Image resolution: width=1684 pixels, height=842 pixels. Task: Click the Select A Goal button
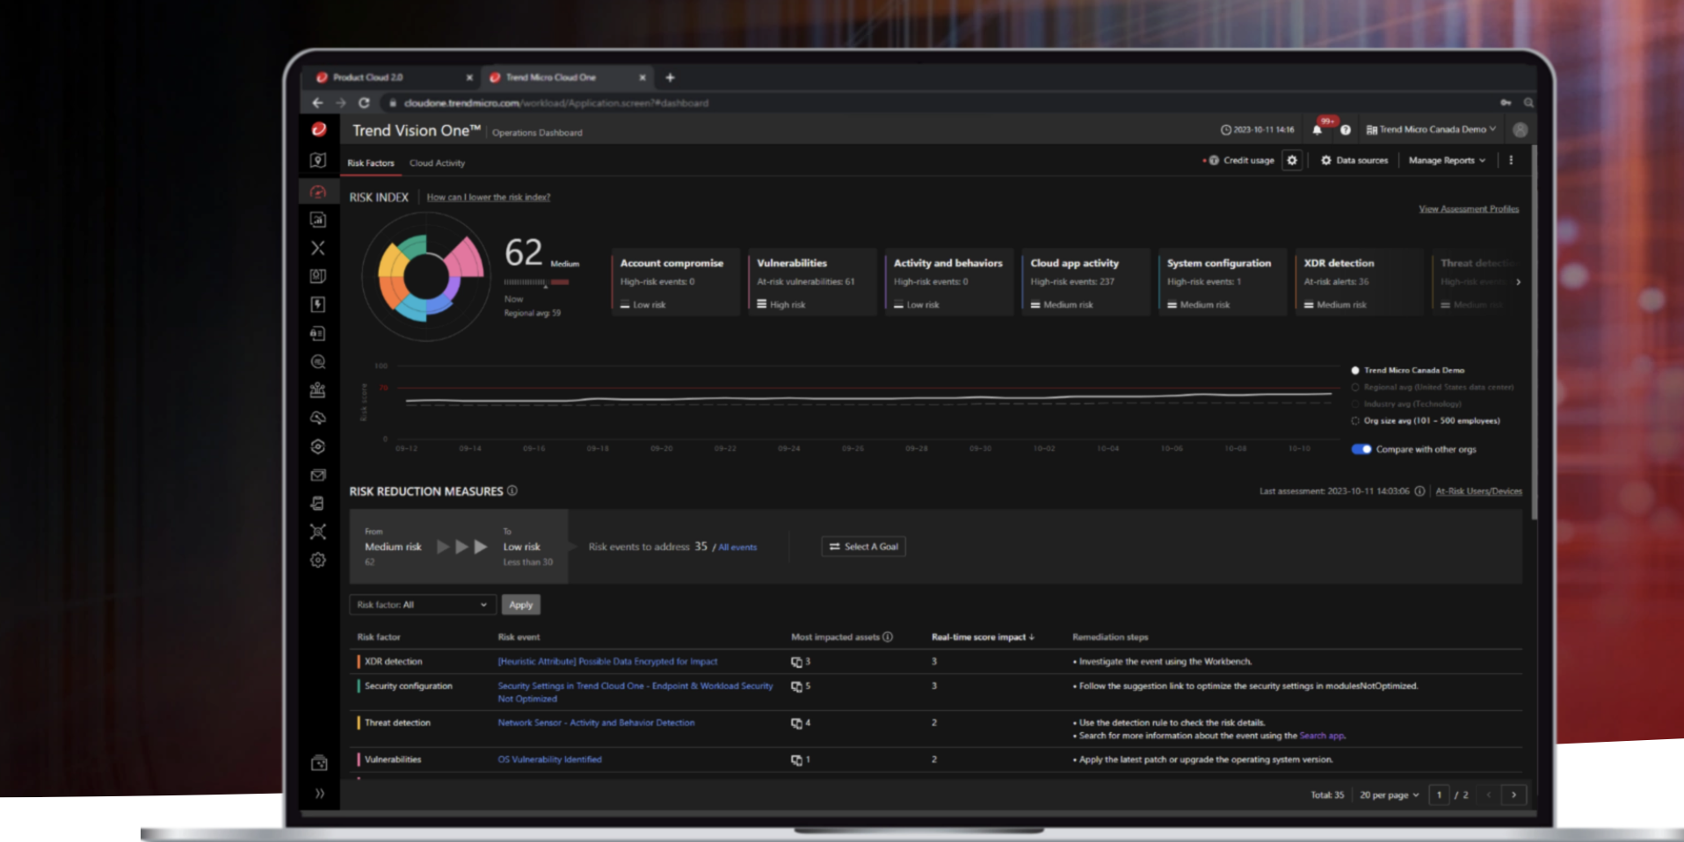coord(863,547)
